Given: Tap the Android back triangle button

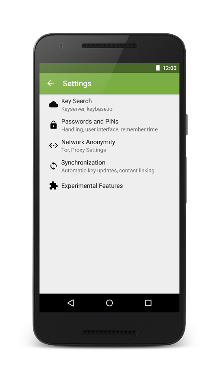Looking at the screenshot, I should (70, 303).
